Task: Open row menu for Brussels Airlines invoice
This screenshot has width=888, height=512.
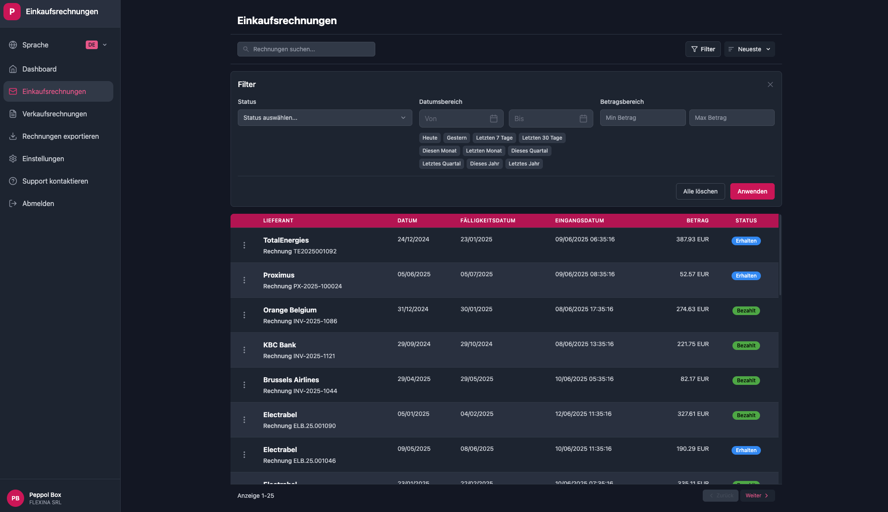Action: click(244, 385)
